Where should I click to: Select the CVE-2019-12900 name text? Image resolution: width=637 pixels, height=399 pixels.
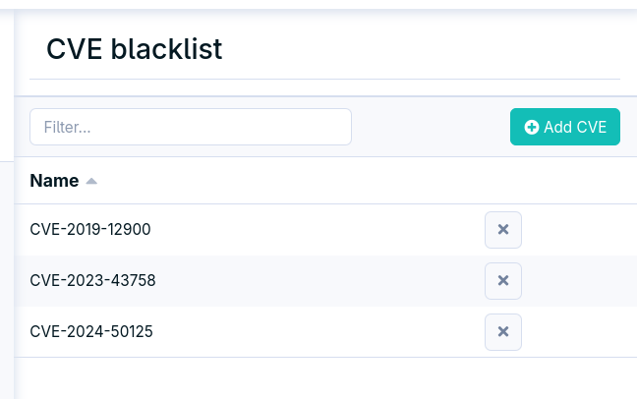(90, 230)
